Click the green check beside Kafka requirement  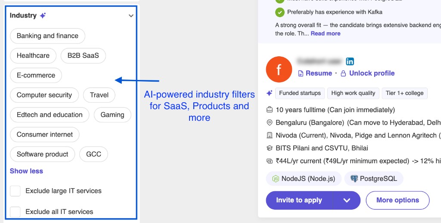pos(280,12)
